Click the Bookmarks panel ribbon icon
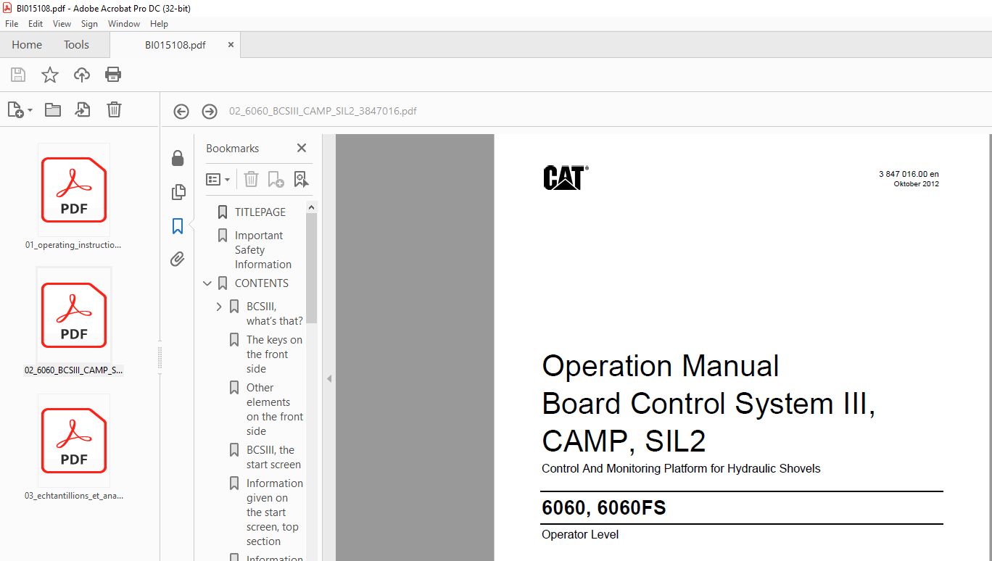Viewport: 992px width, 561px height. [178, 226]
